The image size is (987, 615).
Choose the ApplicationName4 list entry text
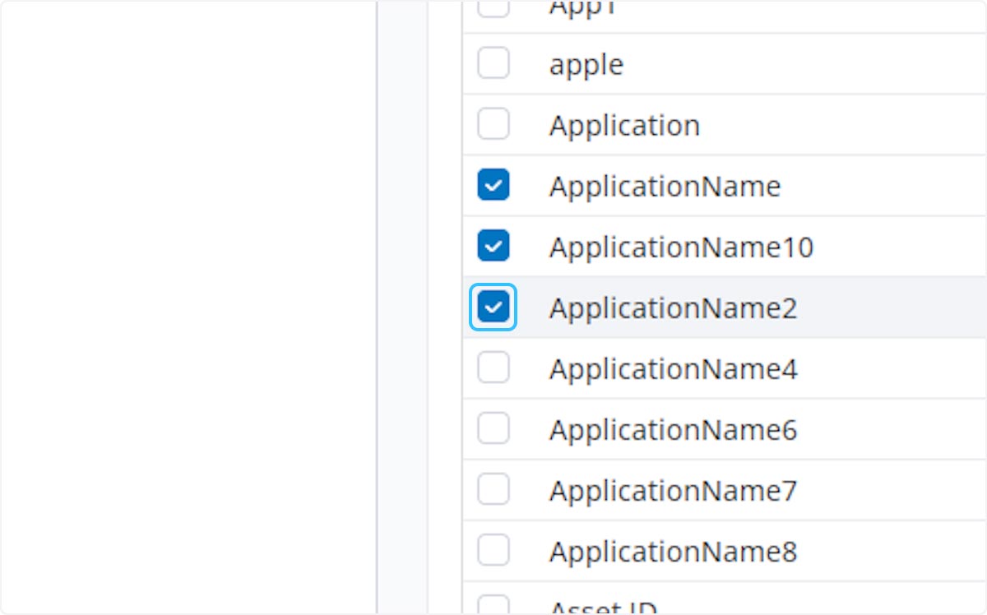673,369
